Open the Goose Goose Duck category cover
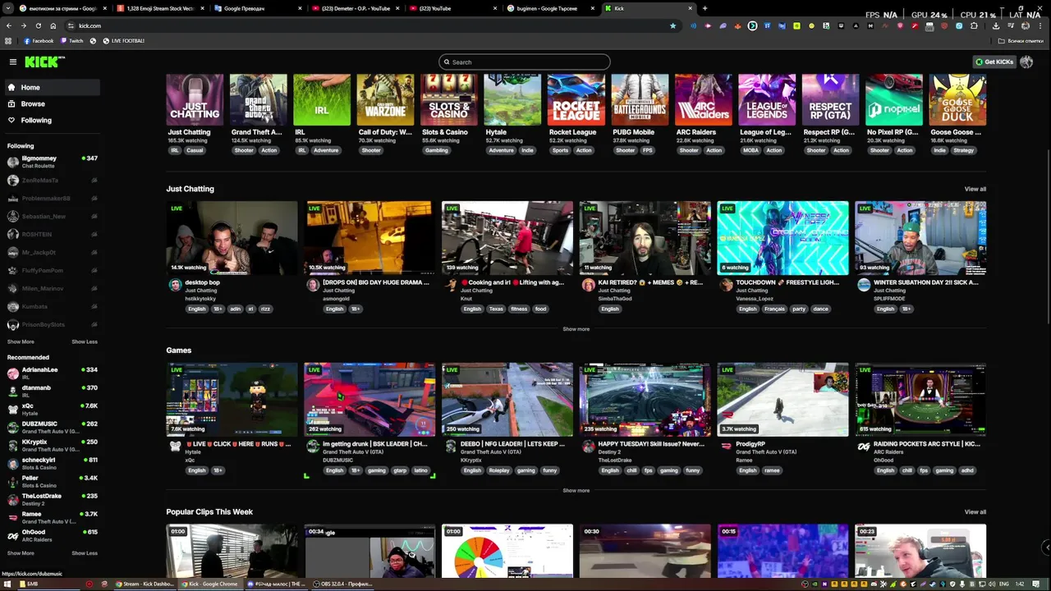 (x=957, y=99)
